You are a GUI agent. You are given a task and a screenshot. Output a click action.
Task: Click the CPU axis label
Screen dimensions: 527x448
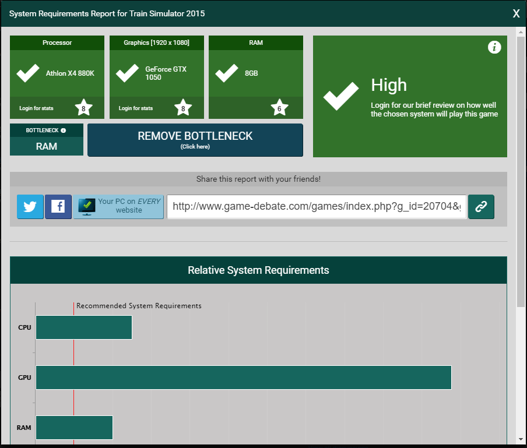tap(24, 327)
